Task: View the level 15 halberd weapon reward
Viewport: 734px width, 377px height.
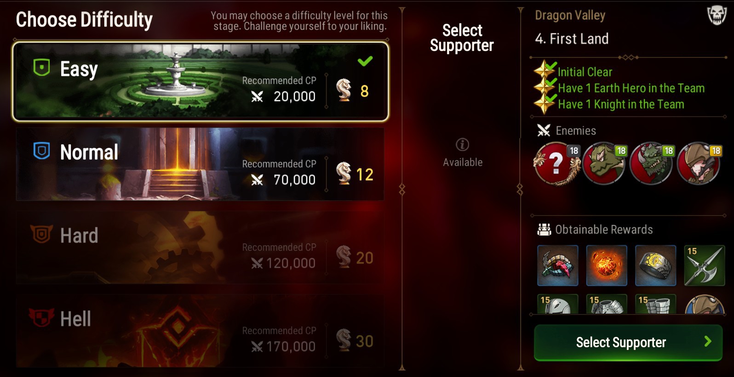Action: 705,265
